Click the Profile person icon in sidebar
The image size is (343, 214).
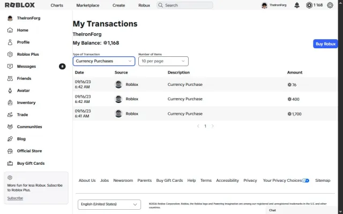[x=10, y=42]
